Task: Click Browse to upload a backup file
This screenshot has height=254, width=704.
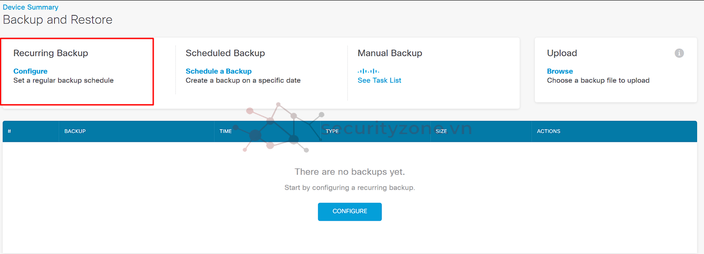Action: (x=560, y=71)
